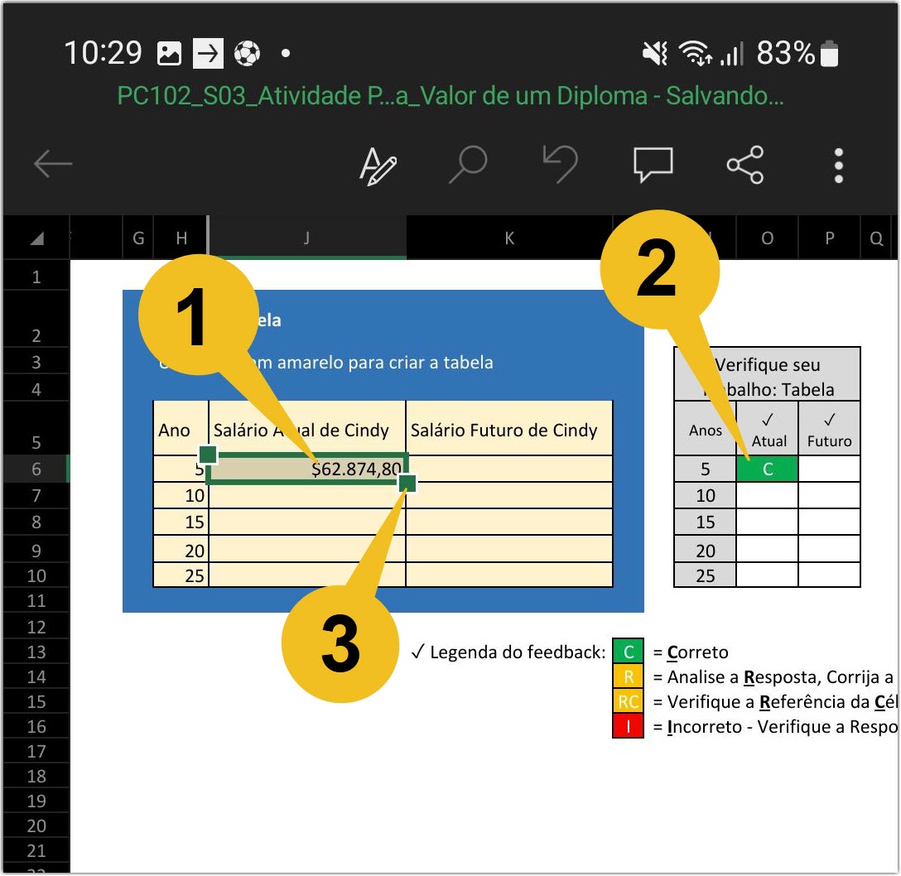
Task: Tap the share icon
Action: point(745,165)
